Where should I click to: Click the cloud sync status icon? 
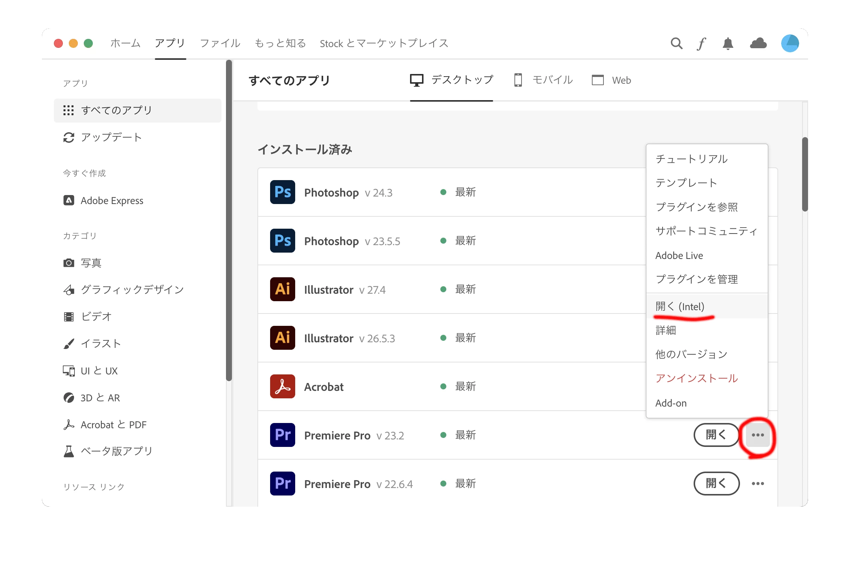[x=758, y=44]
